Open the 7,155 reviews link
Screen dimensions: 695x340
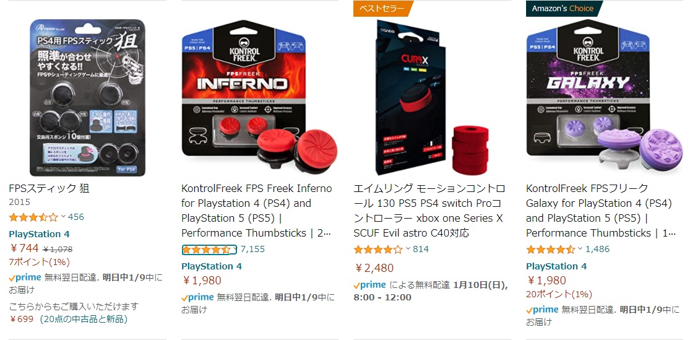253,249
